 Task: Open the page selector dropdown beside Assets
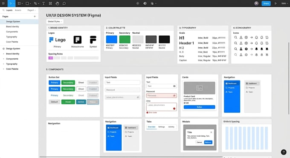point(32,10)
